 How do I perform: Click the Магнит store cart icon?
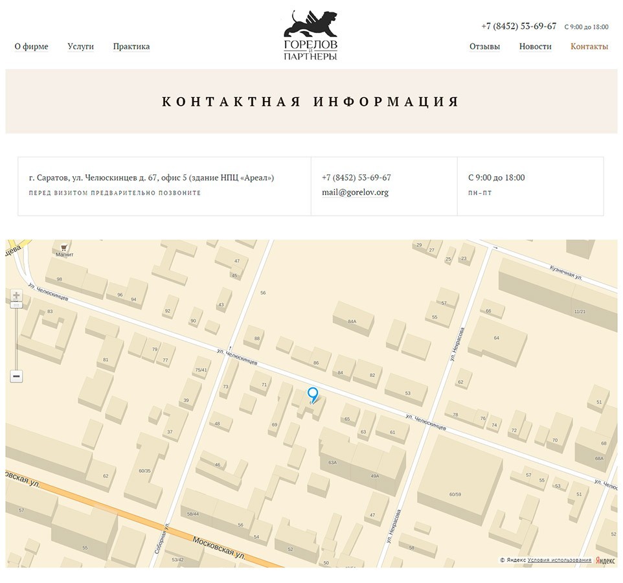[64, 247]
